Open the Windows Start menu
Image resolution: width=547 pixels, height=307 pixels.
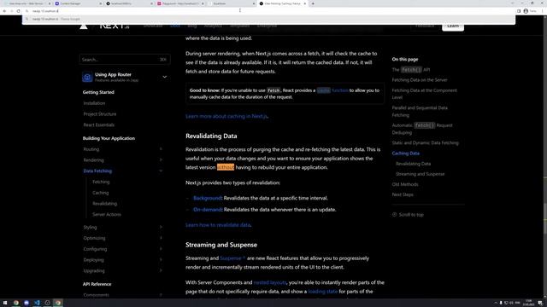(5, 303)
